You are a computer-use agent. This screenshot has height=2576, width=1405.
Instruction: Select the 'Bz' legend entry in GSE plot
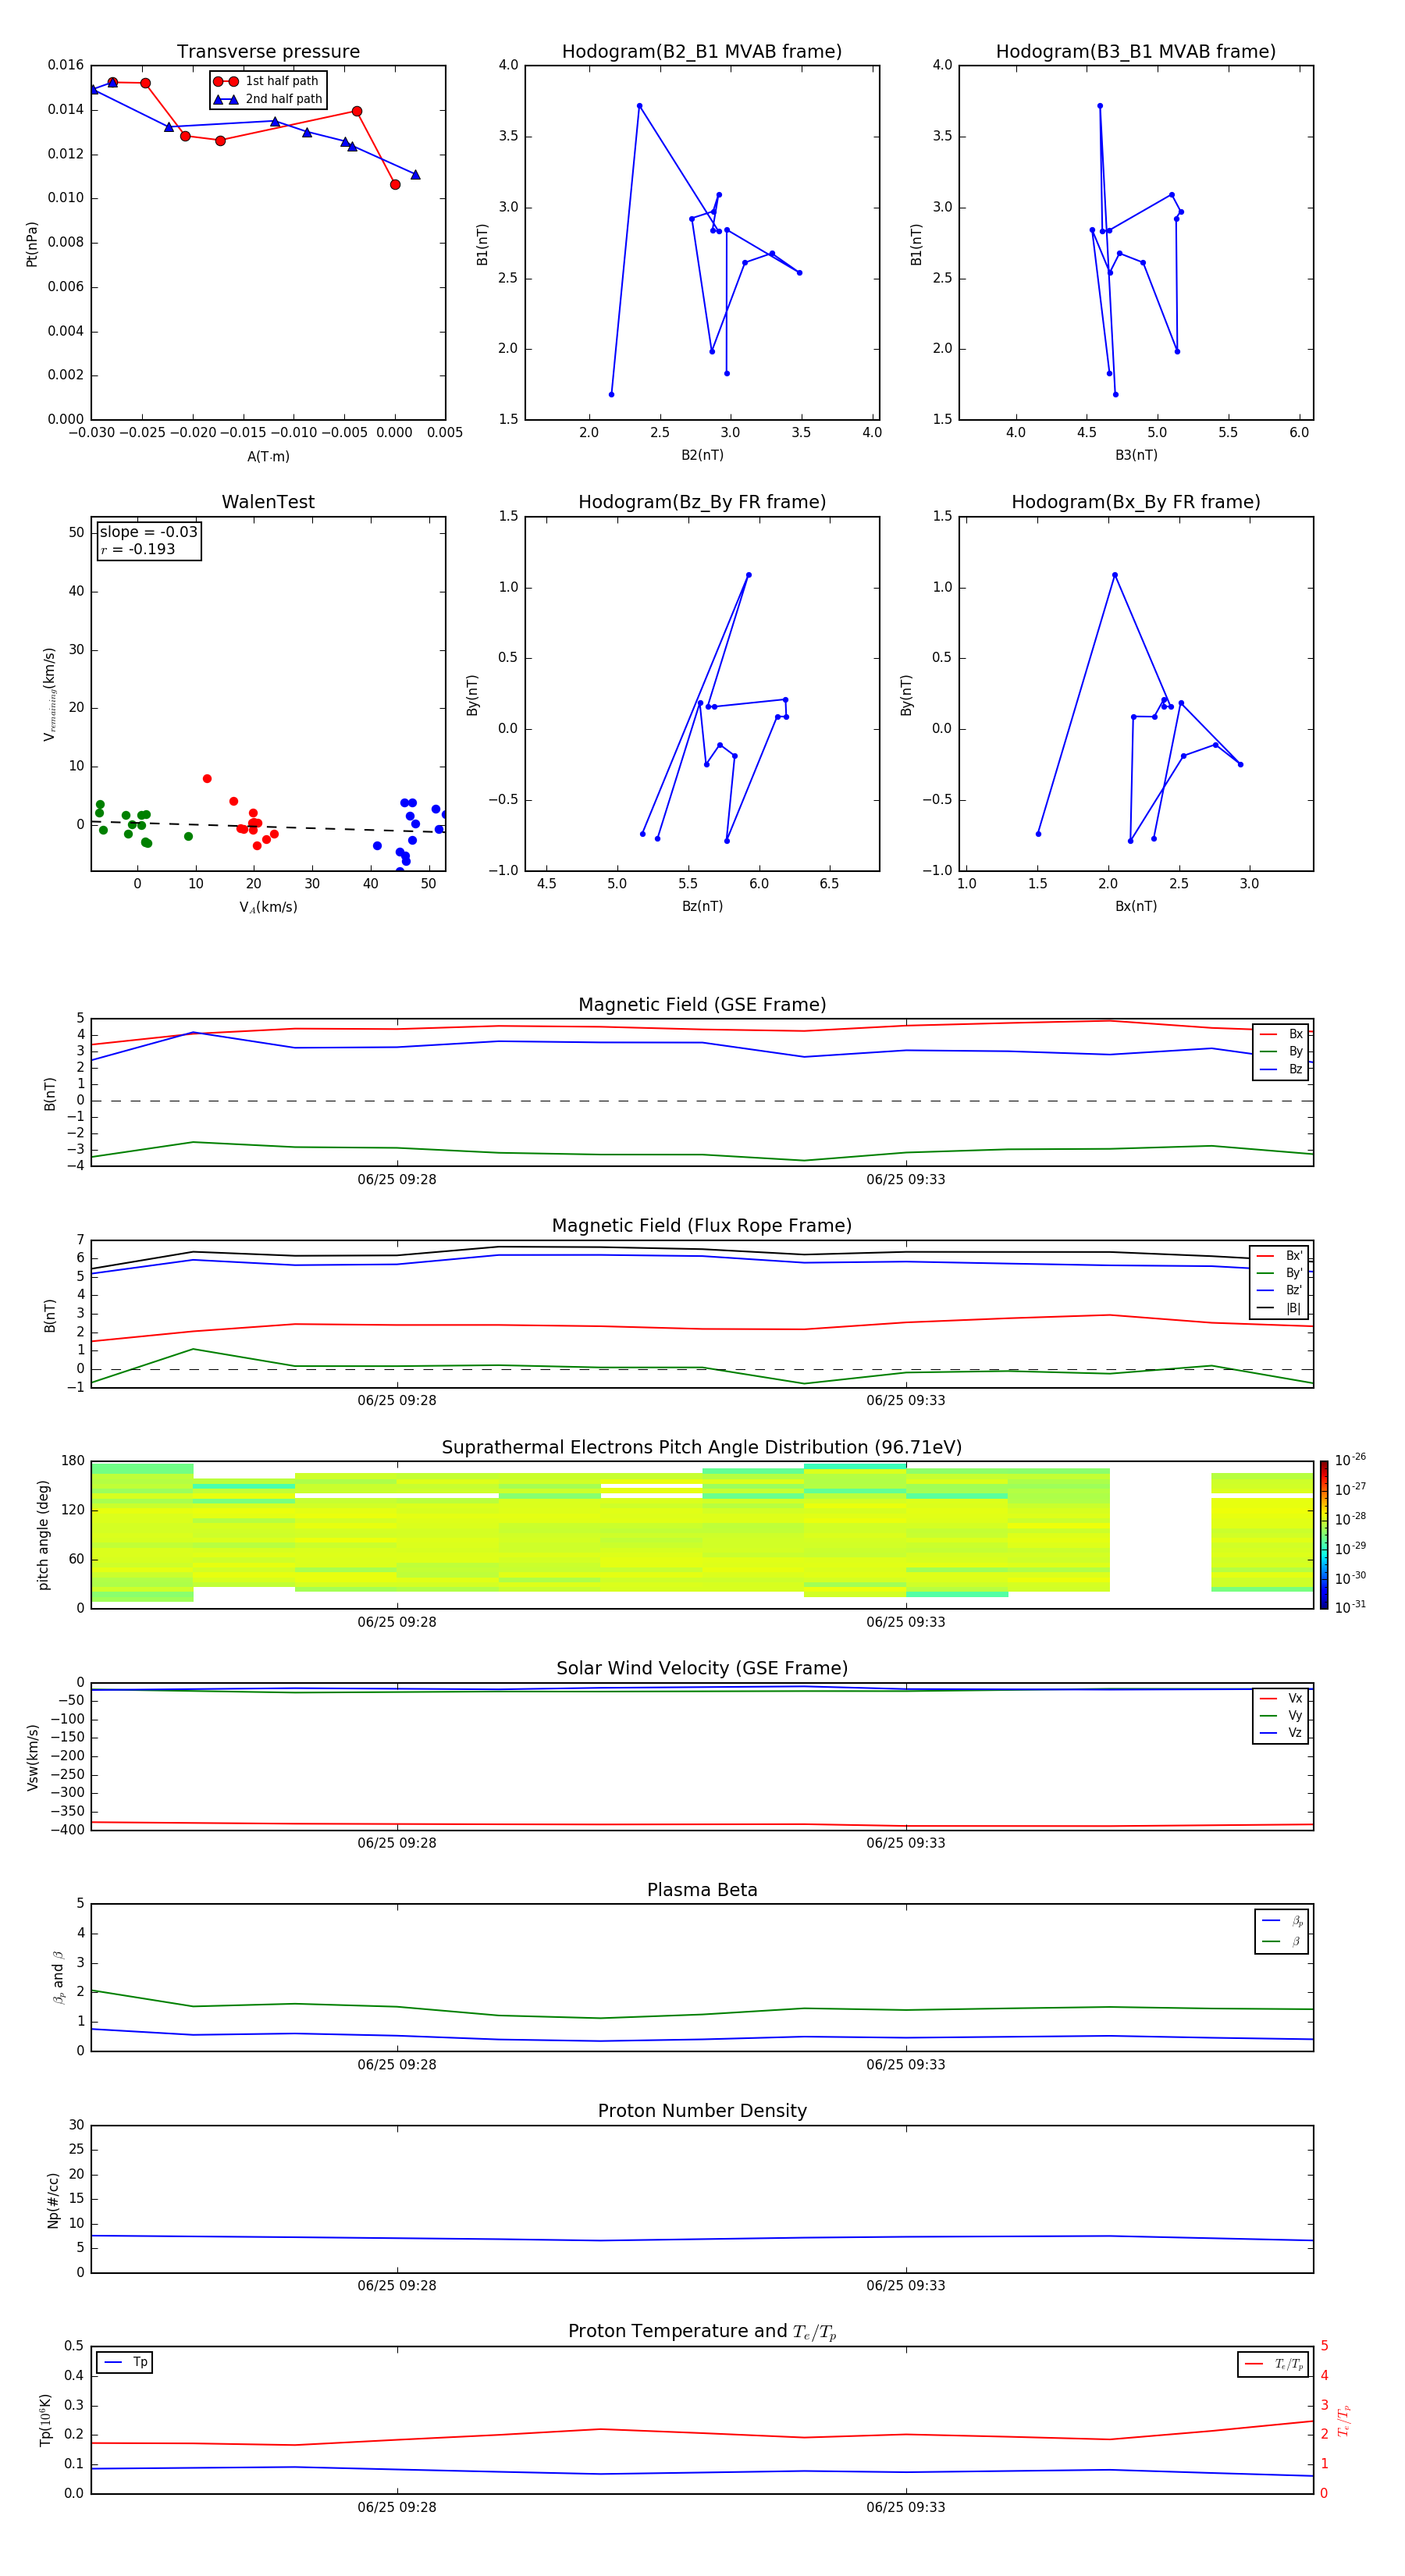(1281, 1069)
